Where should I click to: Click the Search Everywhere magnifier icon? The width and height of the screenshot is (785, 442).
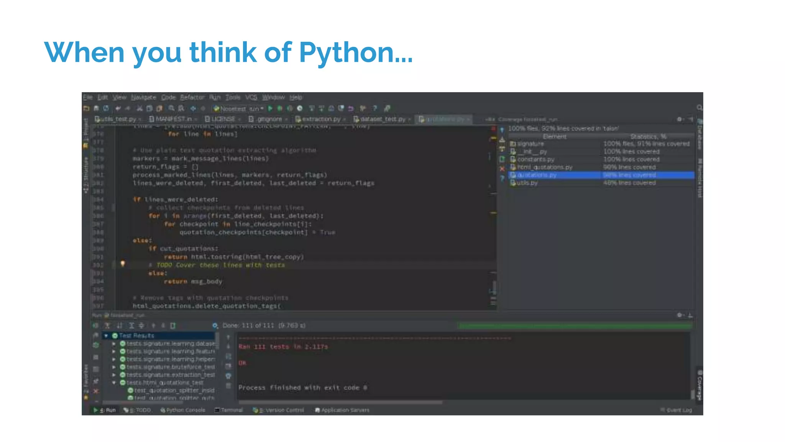(x=700, y=108)
